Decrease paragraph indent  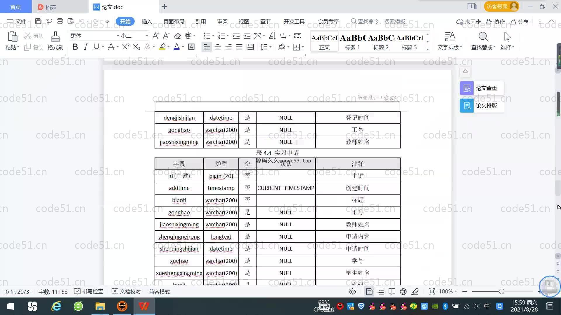pyautogui.click(x=236, y=36)
